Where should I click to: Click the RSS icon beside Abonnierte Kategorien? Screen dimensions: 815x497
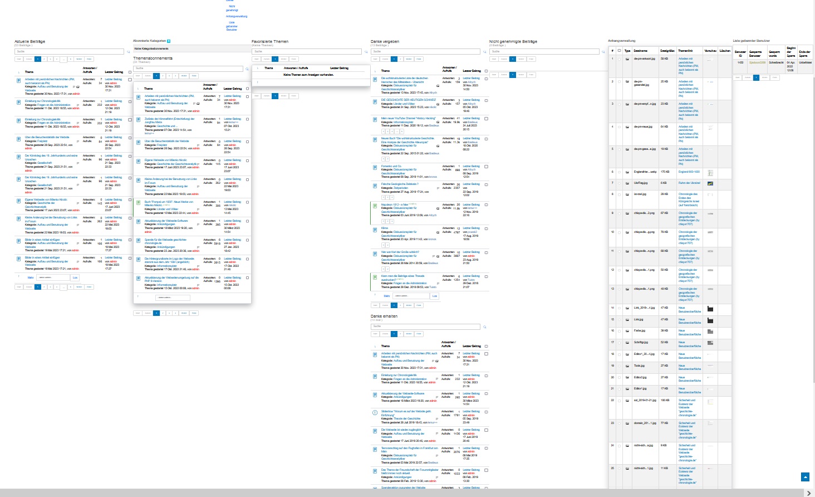coord(169,41)
